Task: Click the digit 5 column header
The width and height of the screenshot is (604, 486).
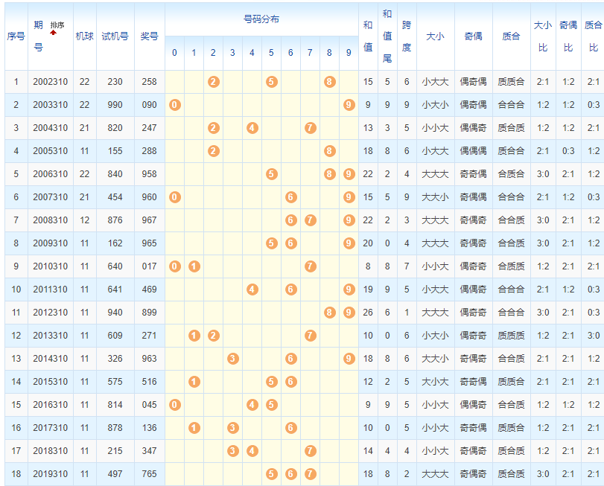Action: coord(272,53)
